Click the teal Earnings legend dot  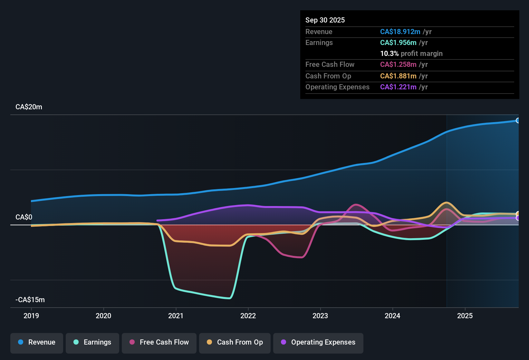[76, 342]
